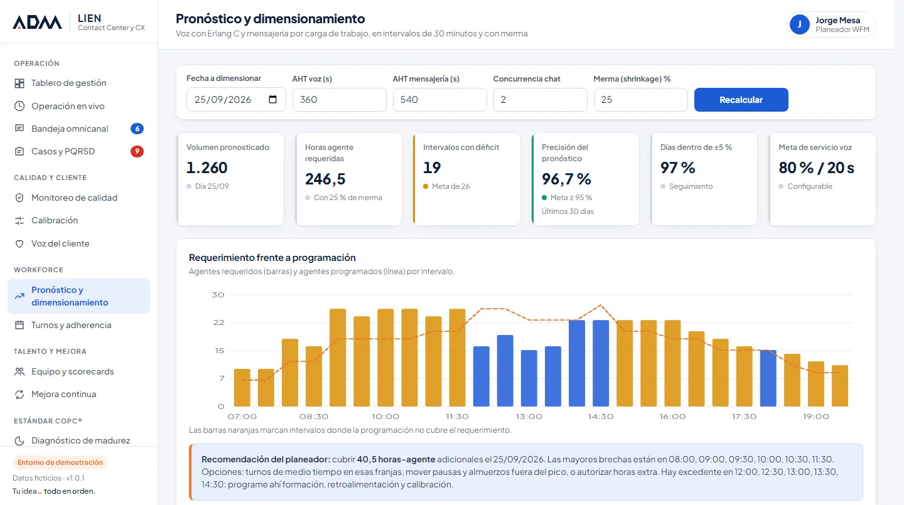Go to Equipo y scorecards
The image size is (904, 505).
click(x=78, y=371)
